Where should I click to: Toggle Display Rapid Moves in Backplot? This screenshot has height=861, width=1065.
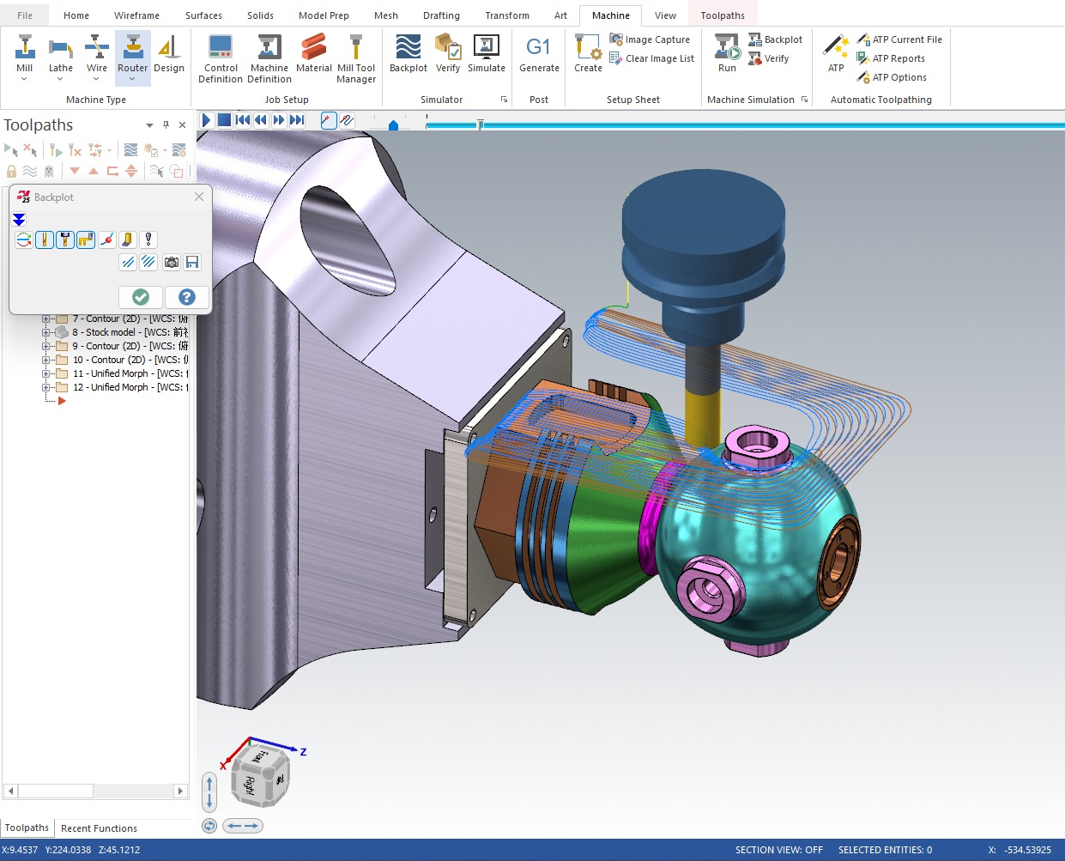[x=86, y=240]
